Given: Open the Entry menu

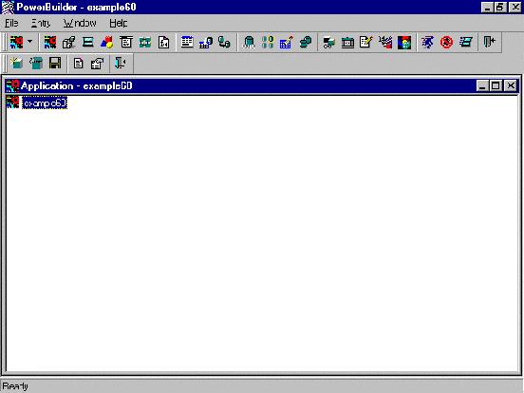Looking at the screenshot, I should click(41, 23).
